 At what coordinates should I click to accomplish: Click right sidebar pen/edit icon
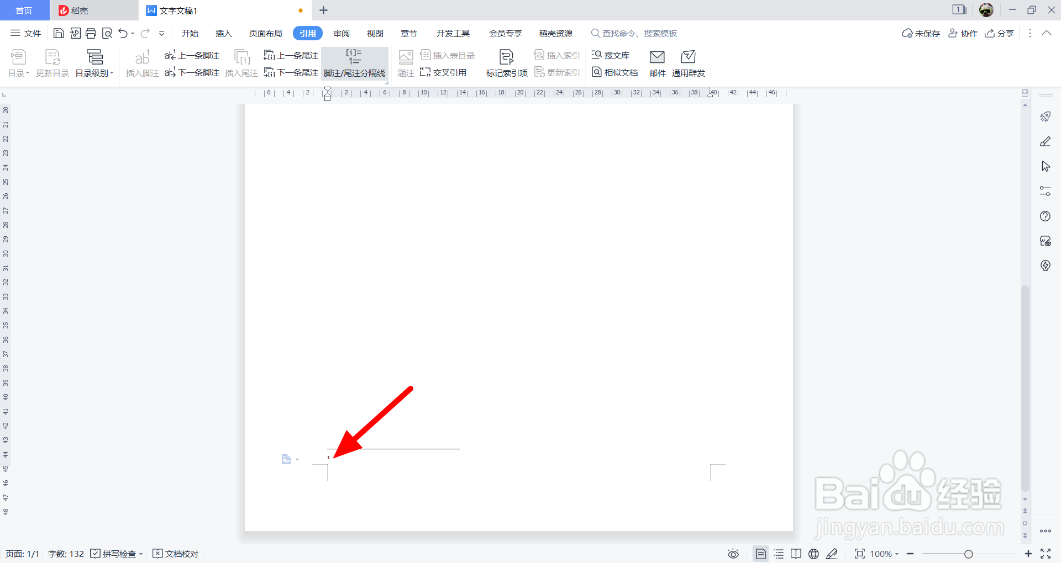click(1046, 141)
